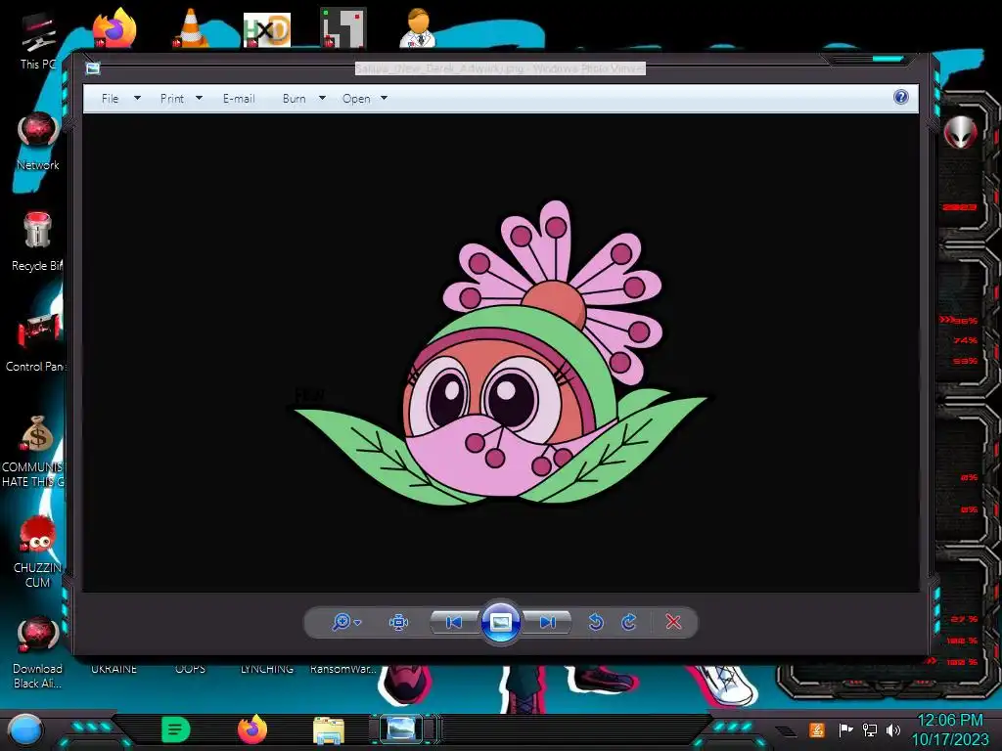Open the Burn menu
The image size is (1002, 751).
pos(294,99)
